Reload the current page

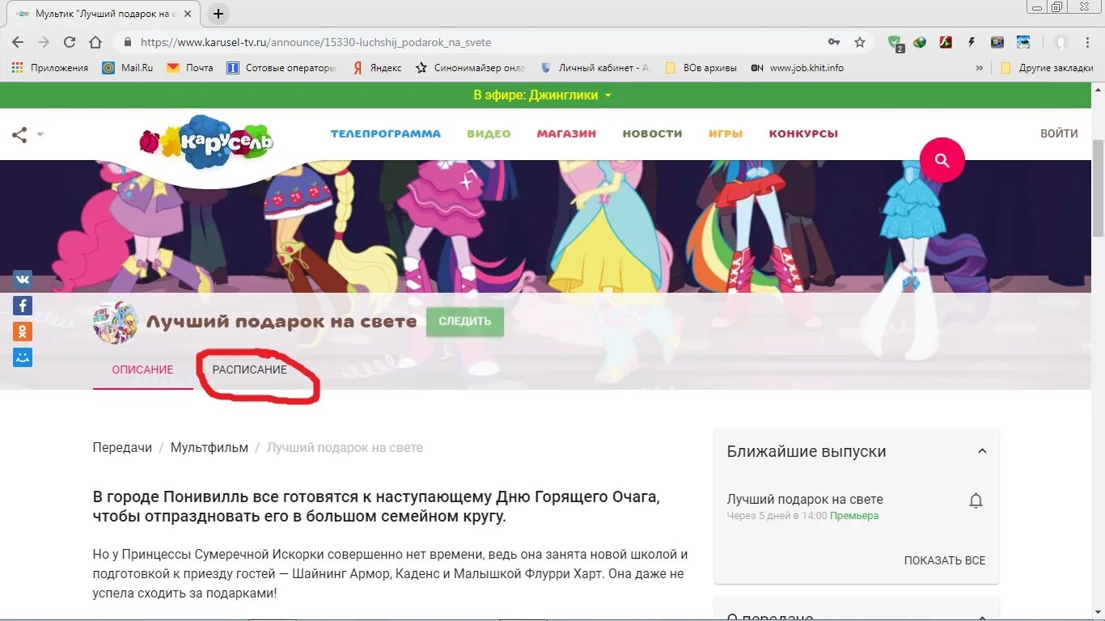(70, 42)
